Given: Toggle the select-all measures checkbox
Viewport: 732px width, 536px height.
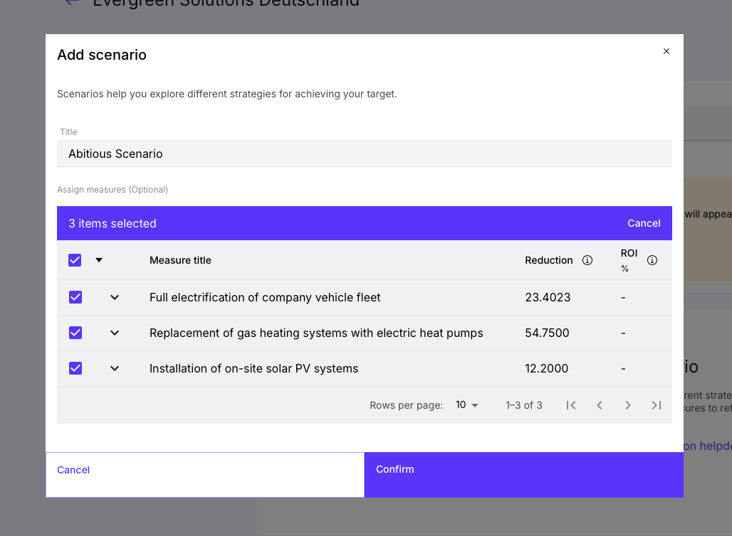Looking at the screenshot, I should coord(75,260).
